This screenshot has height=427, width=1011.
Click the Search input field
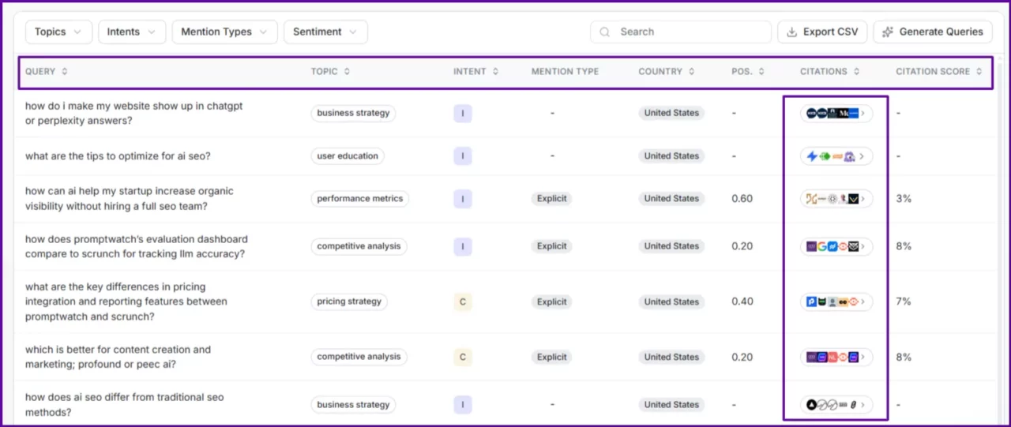click(x=681, y=32)
